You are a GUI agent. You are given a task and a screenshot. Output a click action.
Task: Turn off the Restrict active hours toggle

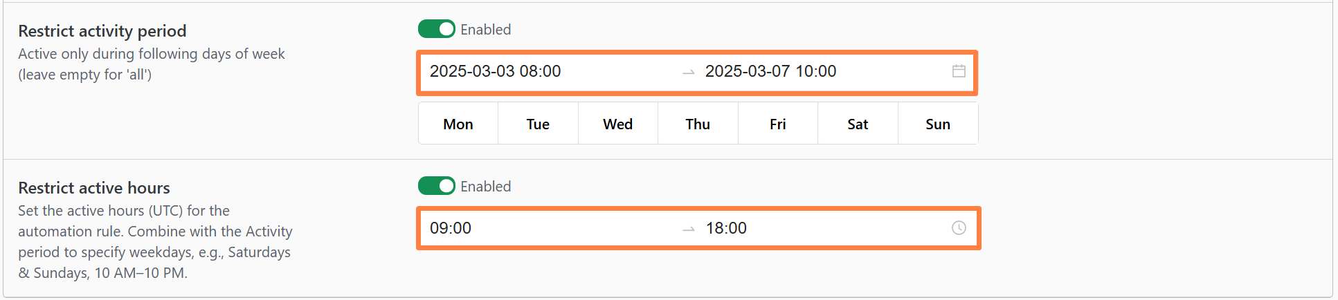click(x=436, y=186)
